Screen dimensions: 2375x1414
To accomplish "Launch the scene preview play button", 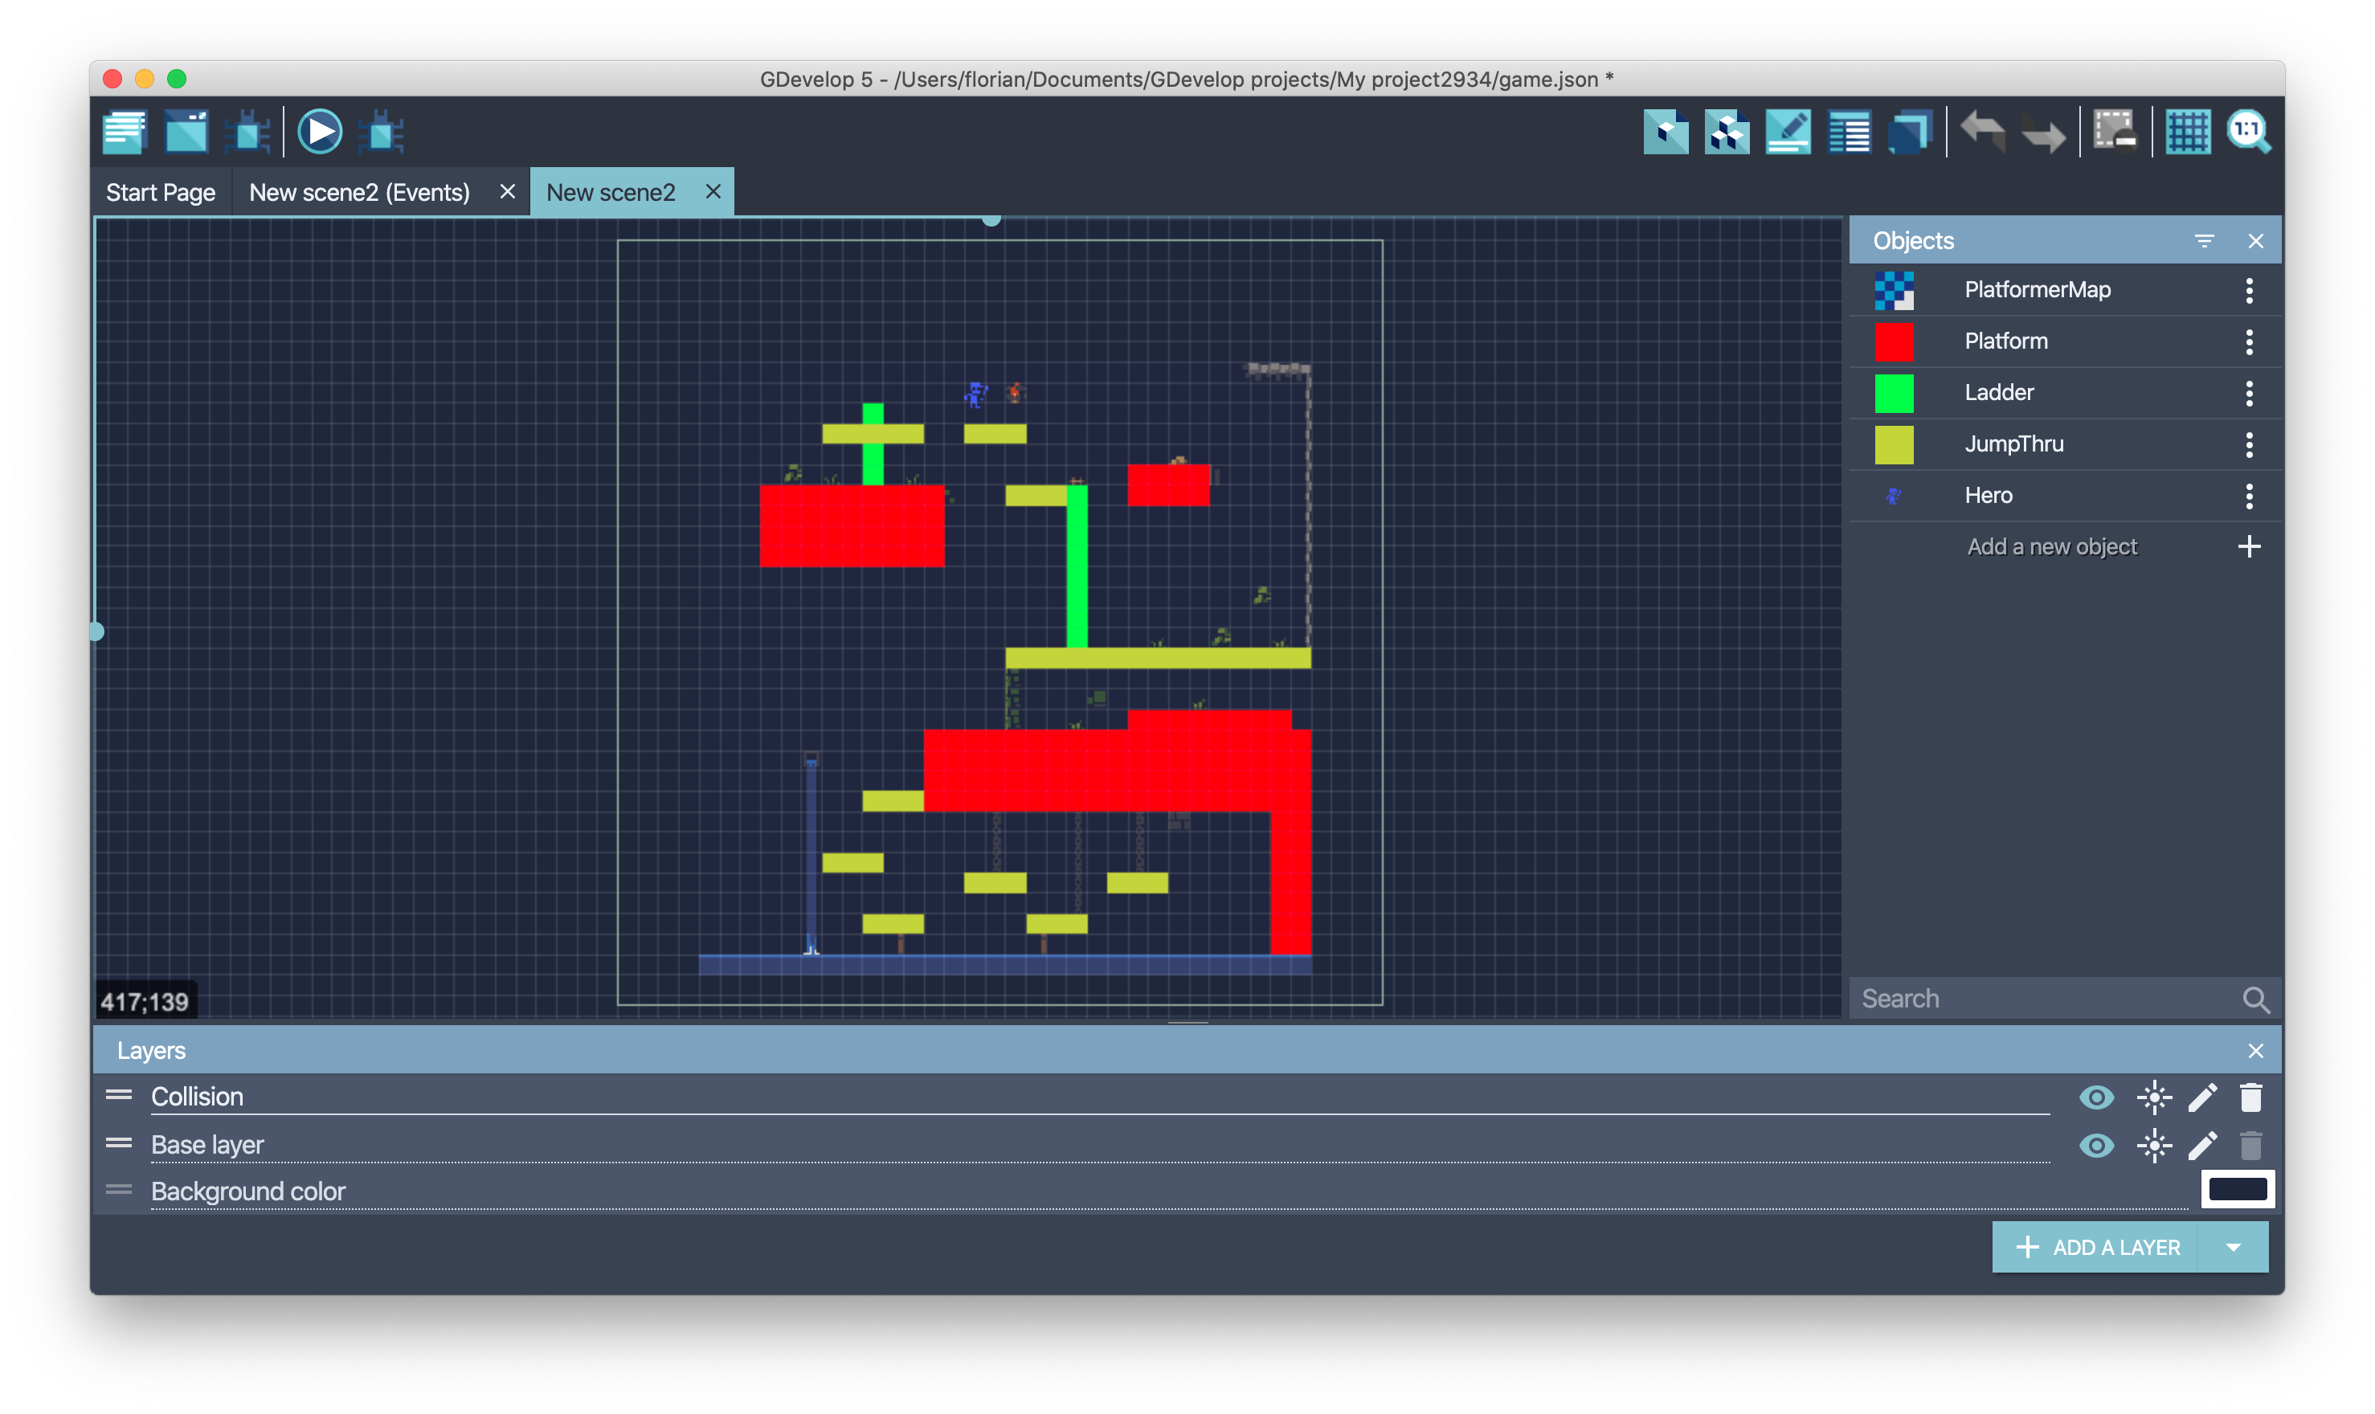I will tap(319, 132).
